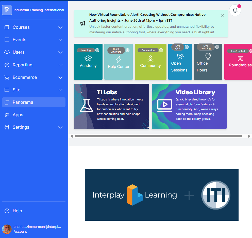Click the Ecommerce cart icon
Image resolution: width=252 pixels, height=238 pixels.
pos(7,77)
